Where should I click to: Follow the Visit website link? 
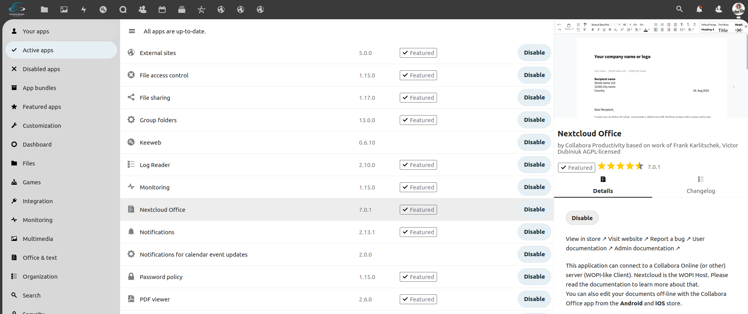point(628,239)
